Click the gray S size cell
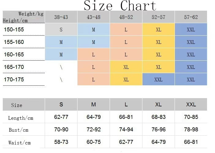 pyautogui.click(x=61, y=30)
